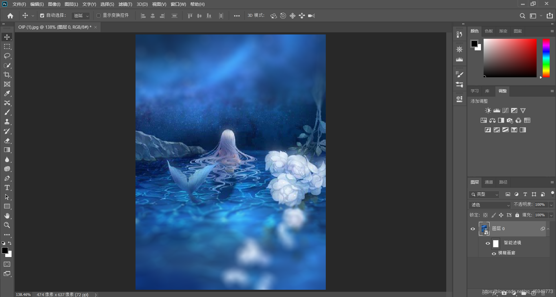
Task: Select the Rectangular Marquee tool
Action: pos(7,47)
